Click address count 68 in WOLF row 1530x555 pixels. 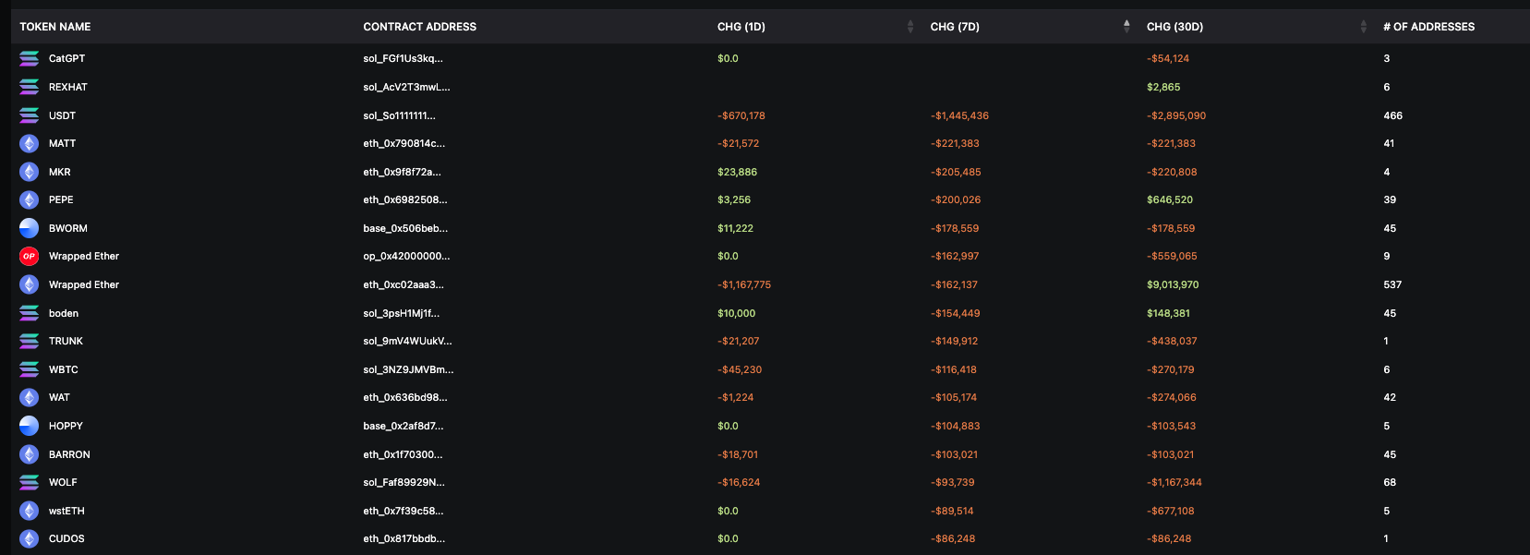[1390, 482]
